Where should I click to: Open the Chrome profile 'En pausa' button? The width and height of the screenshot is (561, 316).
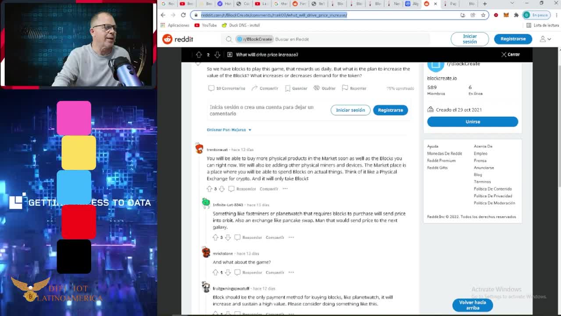pyautogui.click(x=536, y=15)
